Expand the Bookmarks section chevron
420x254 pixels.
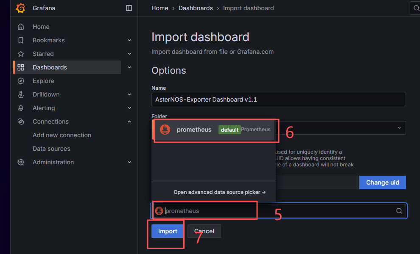(129, 40)
